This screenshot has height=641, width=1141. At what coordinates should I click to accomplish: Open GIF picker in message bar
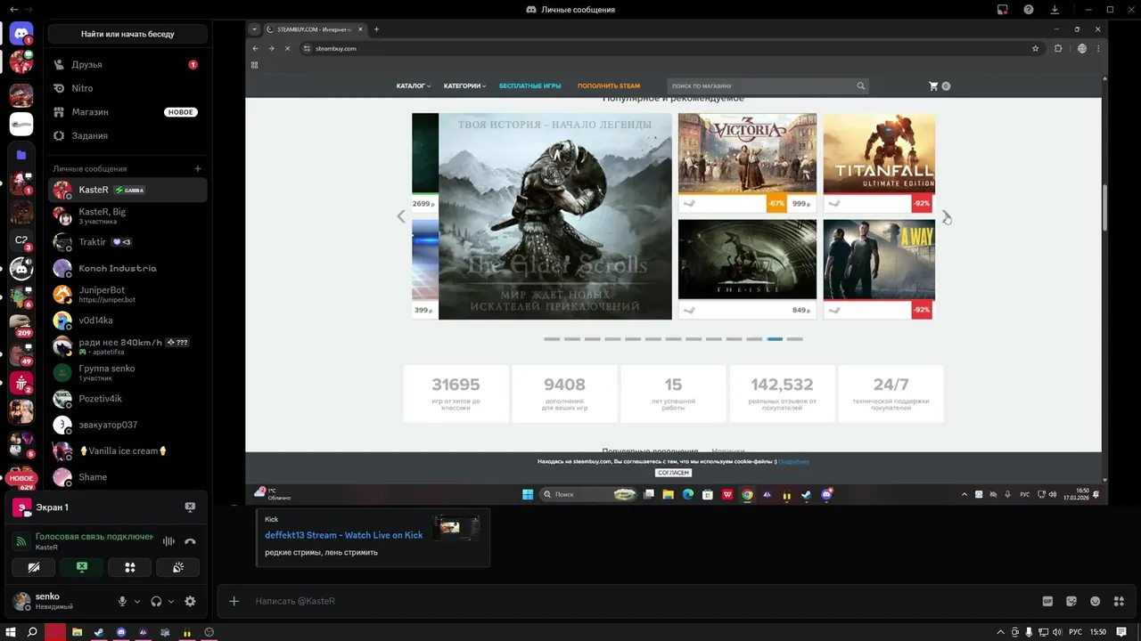pos(1048,601)
